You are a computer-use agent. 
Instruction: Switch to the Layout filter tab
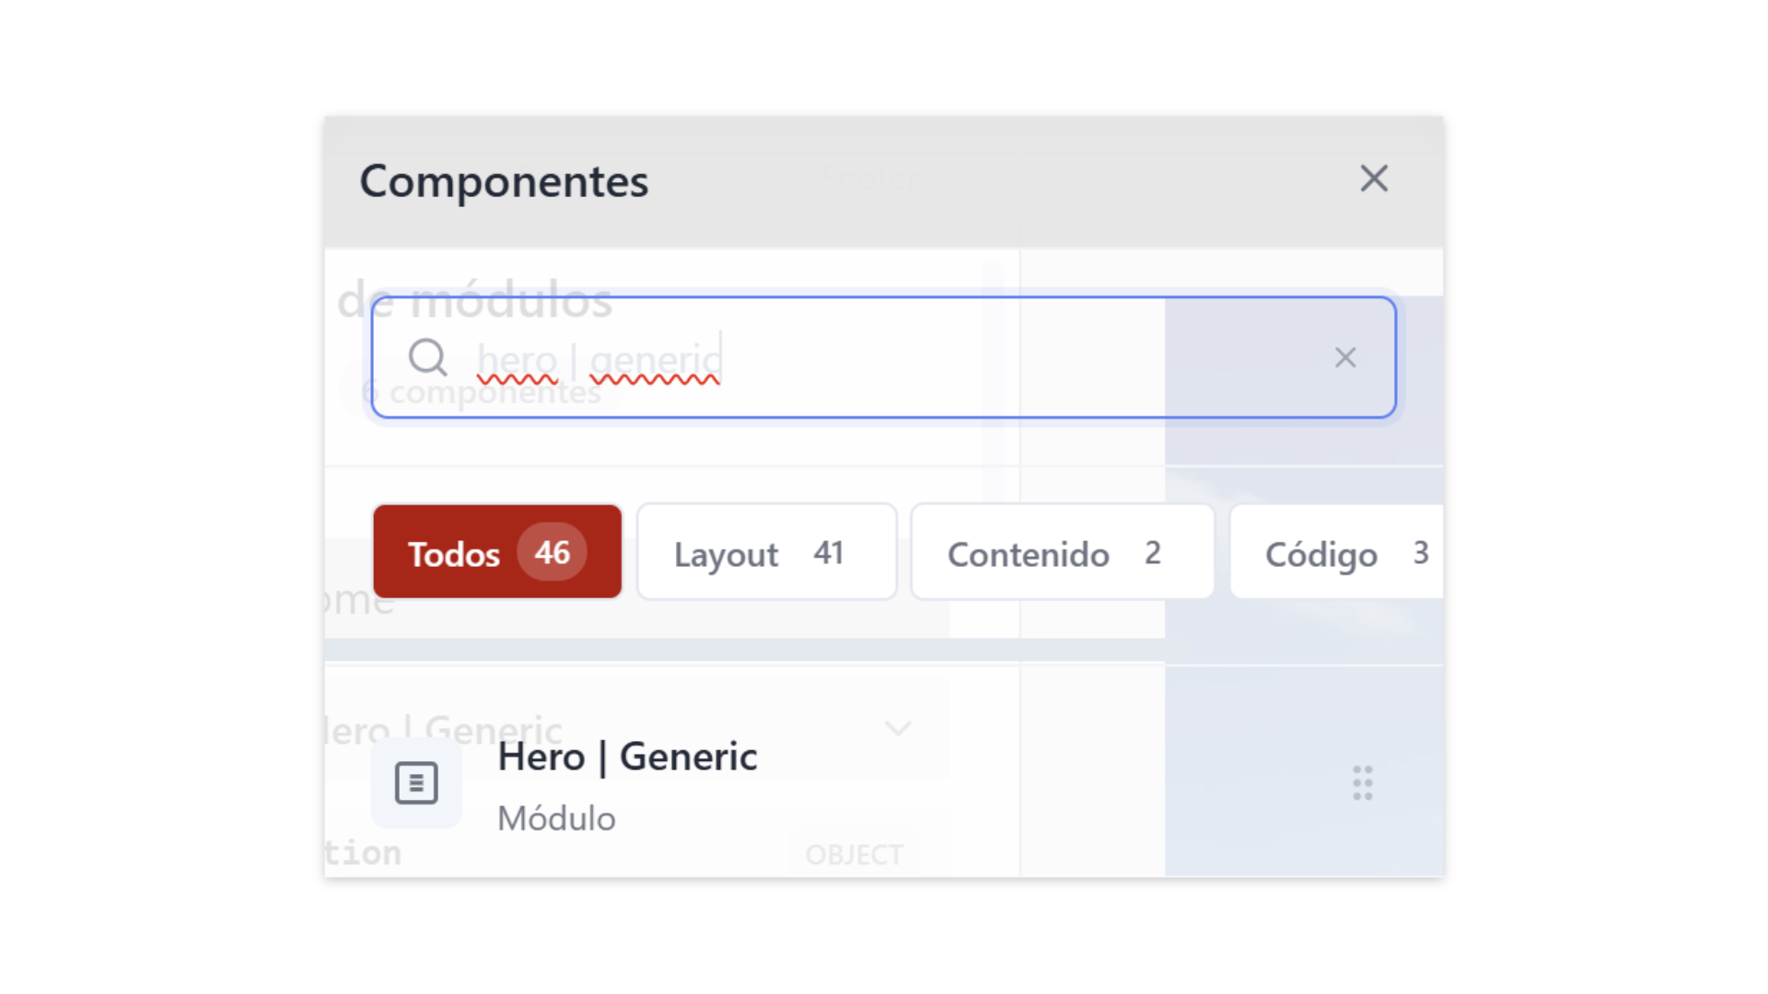[x=727, y=554]
